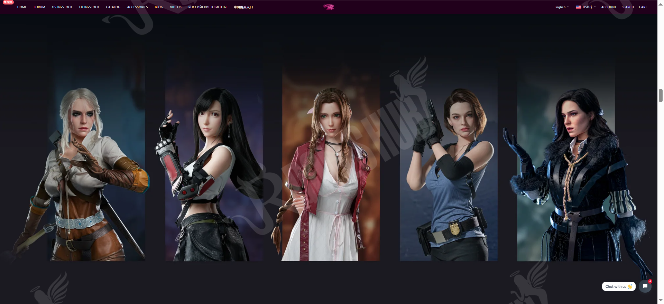Open the VIDEOS page
The width and height of the screenshot is (664, 304).
click(x=176, y=7)
